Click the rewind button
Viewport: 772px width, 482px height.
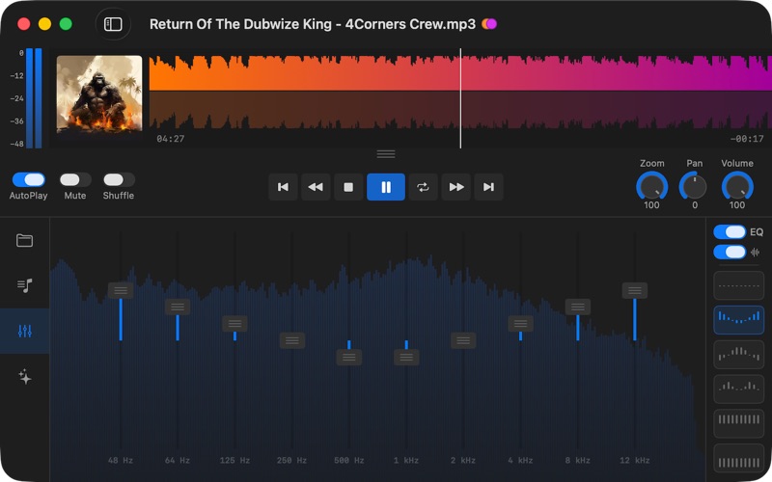tap(316, 187)
